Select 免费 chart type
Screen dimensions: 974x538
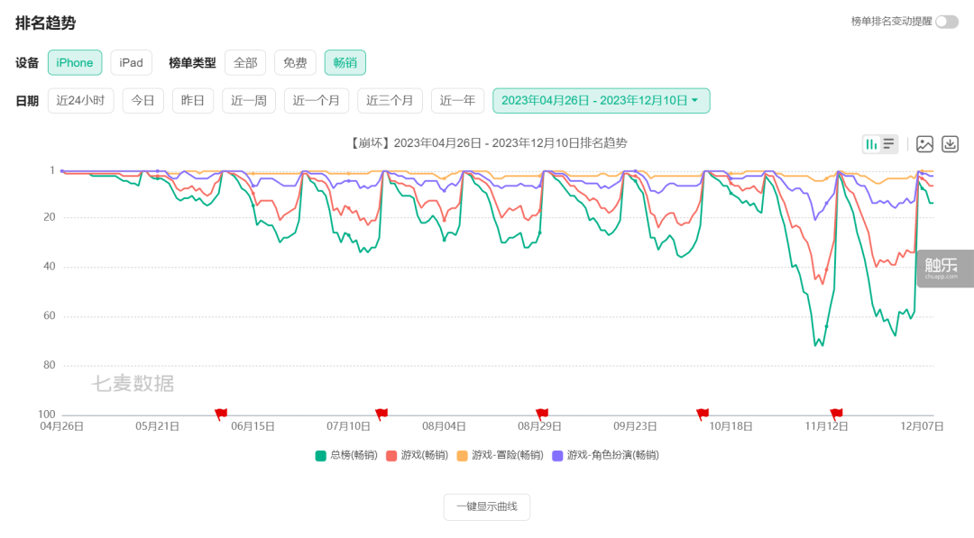click(x=295, y=63)
